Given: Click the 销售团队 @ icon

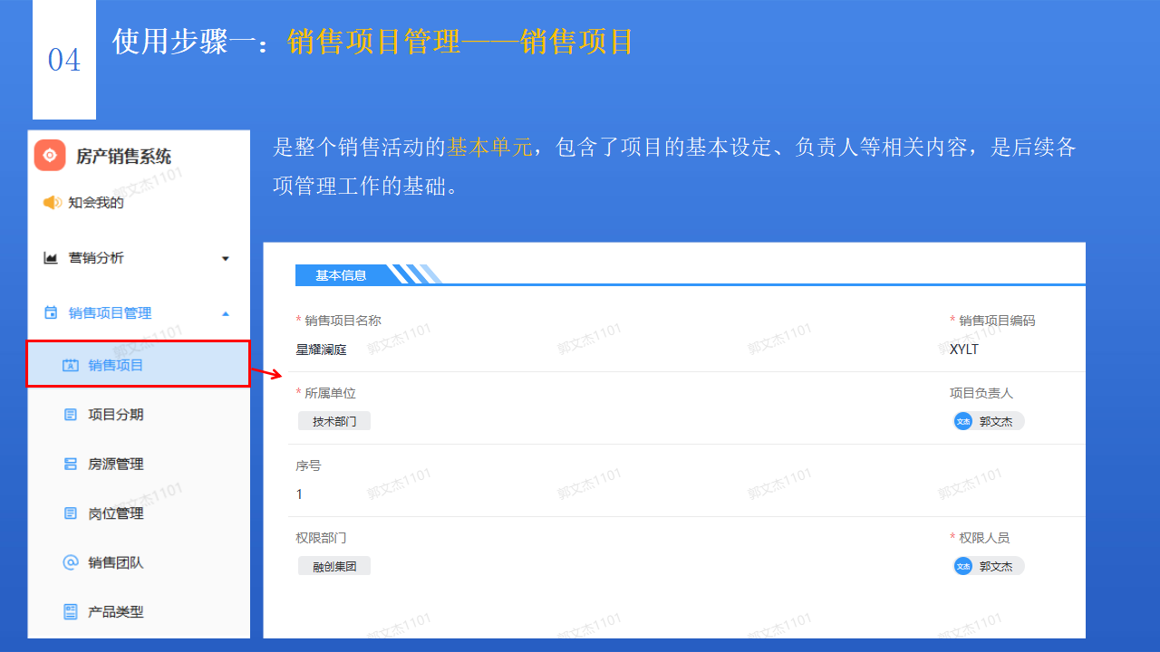Looking at the screenshot, I should (72, 562).
